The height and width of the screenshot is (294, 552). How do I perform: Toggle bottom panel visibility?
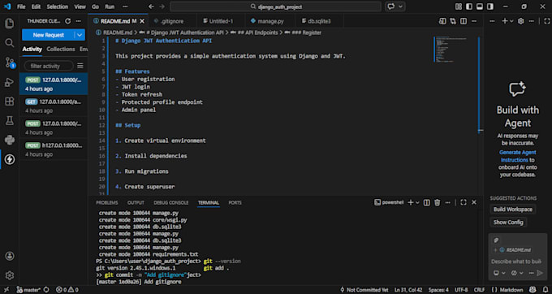click(x=480, y=6)
